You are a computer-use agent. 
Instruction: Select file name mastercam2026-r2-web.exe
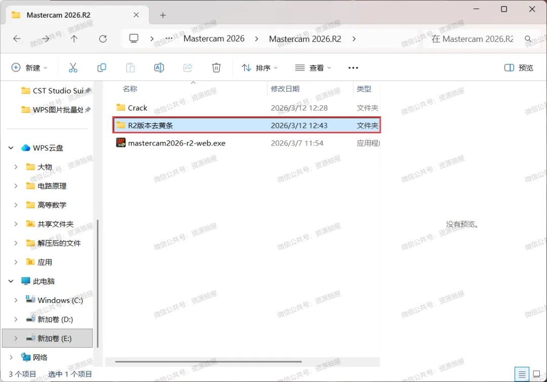tap(177, 143)
